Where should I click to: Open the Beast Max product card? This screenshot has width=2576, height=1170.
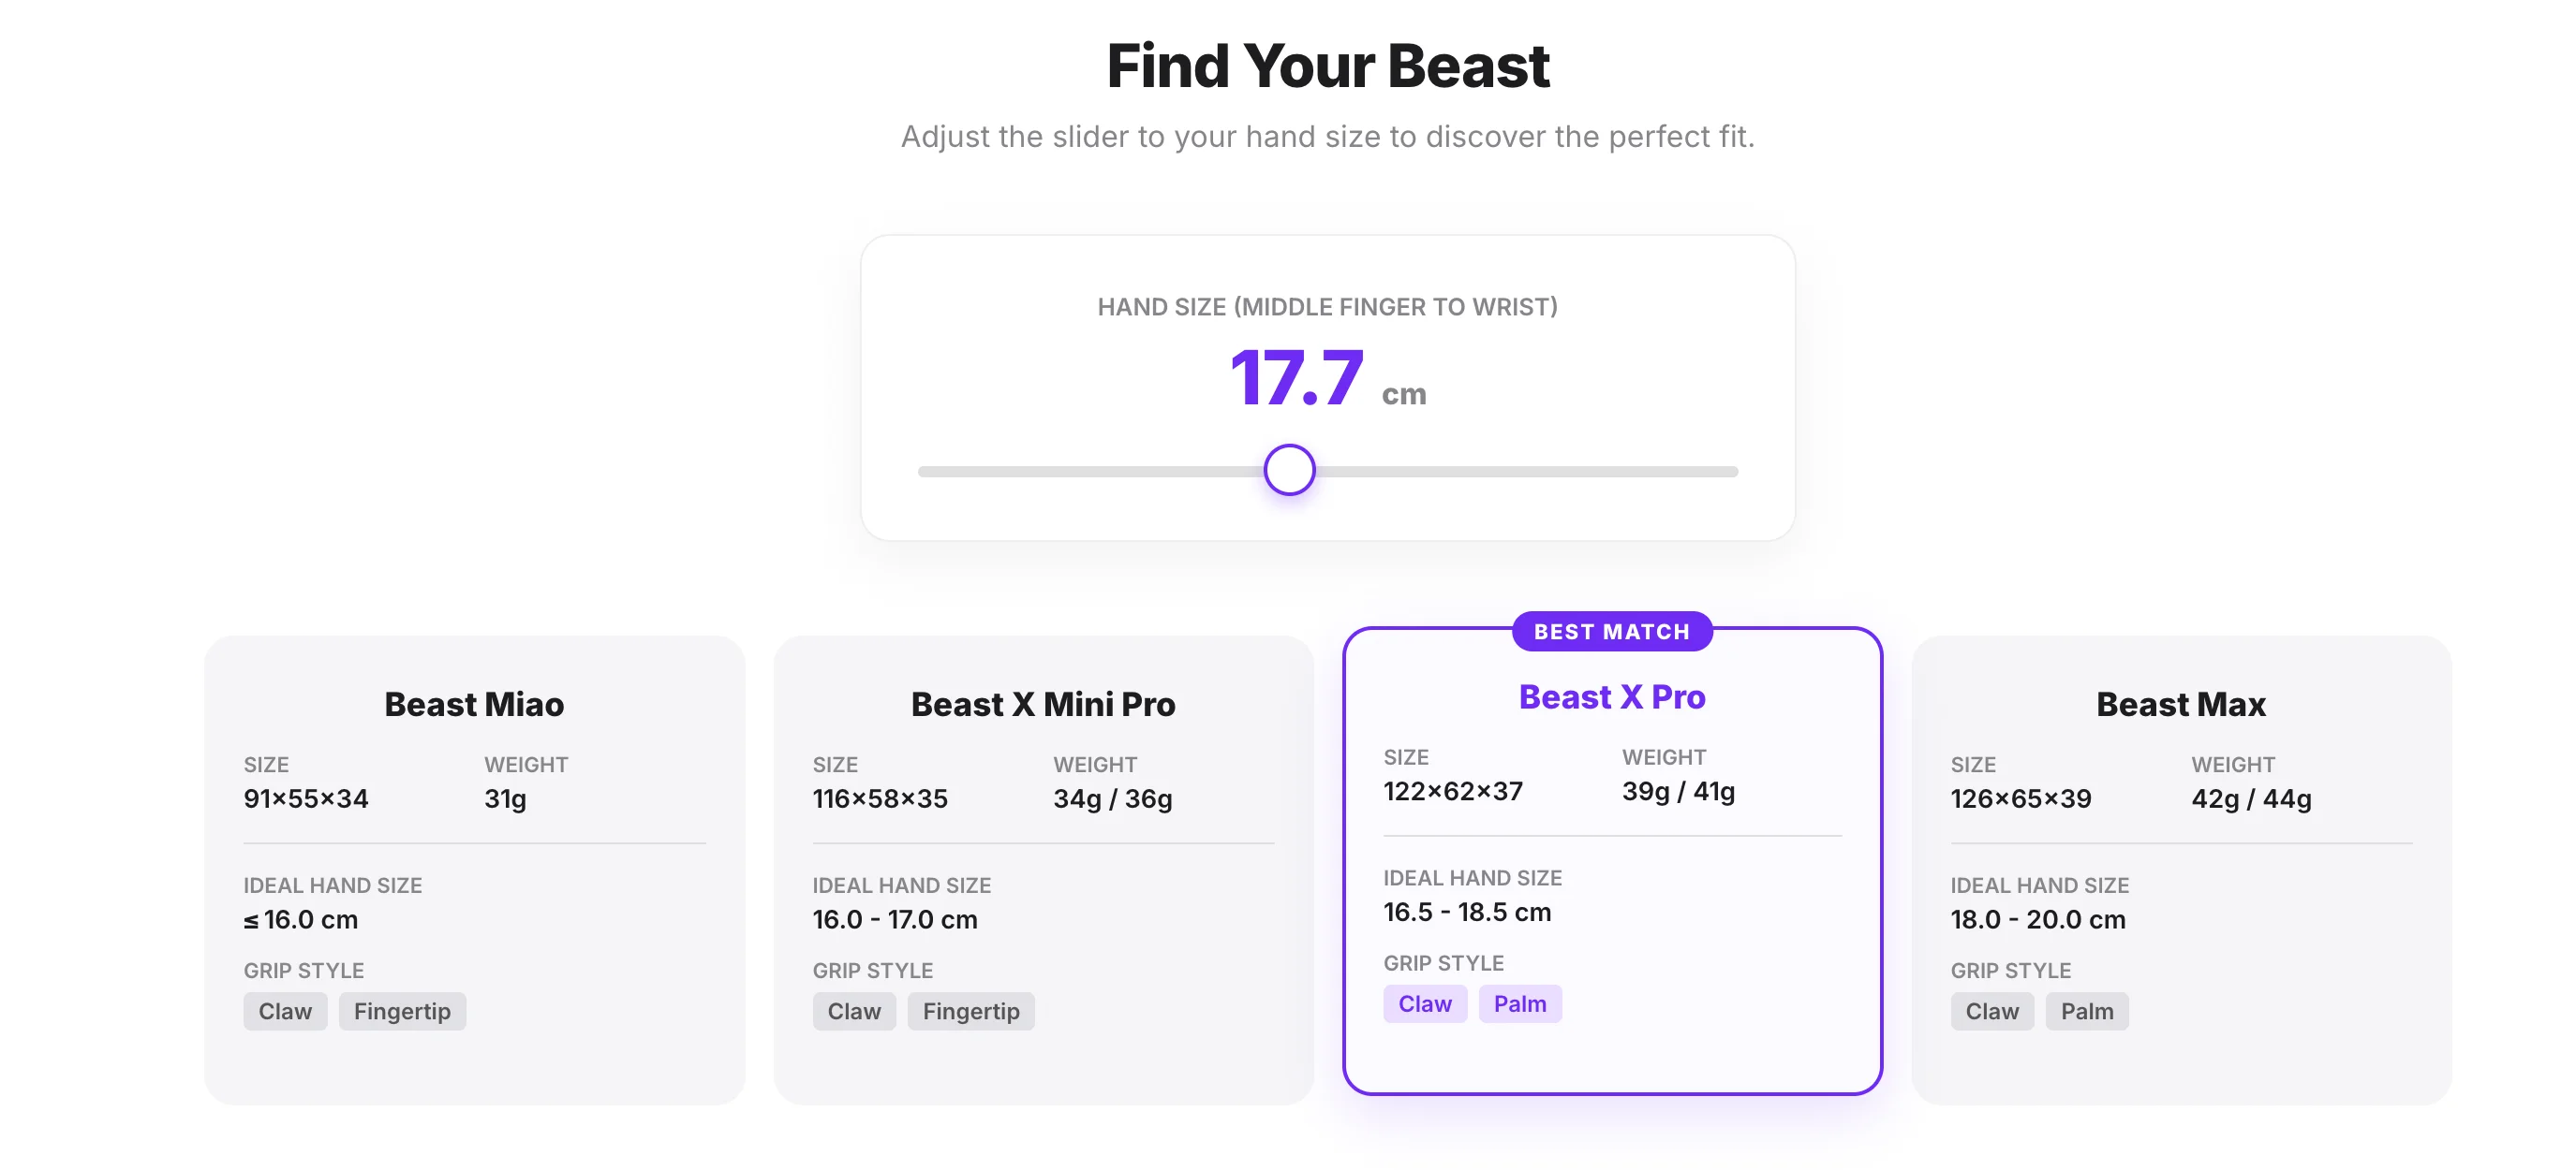click(2181, 870)
